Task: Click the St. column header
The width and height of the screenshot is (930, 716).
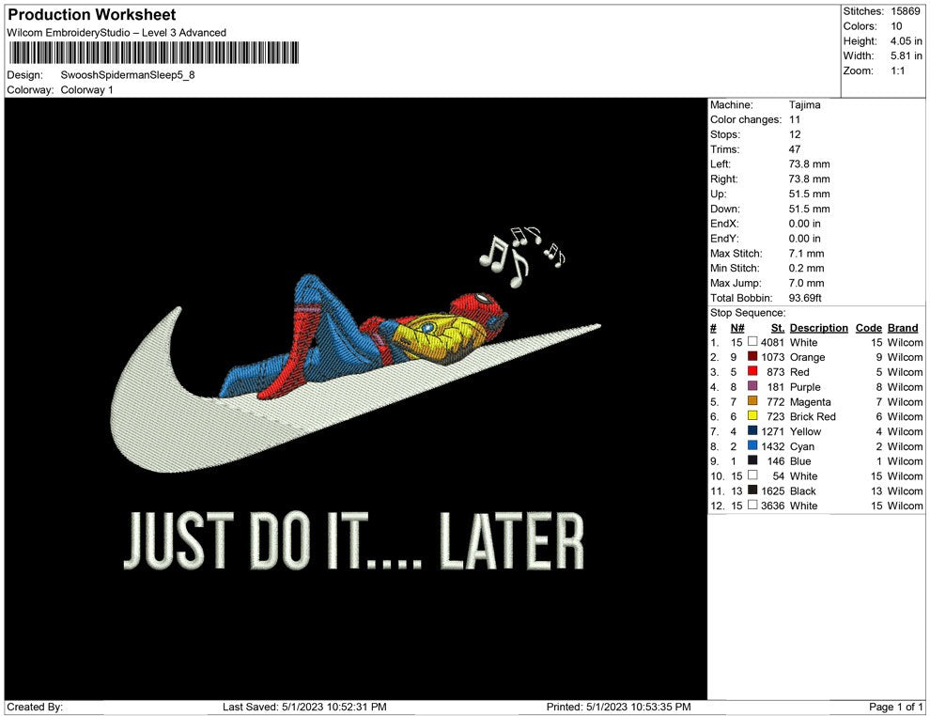Action: pos(778,328)
